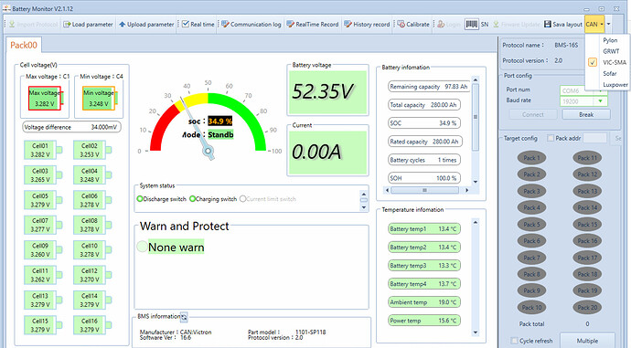Select the Cell01 battery icon
The image size is (631, 348).
[x=42, y=150]
